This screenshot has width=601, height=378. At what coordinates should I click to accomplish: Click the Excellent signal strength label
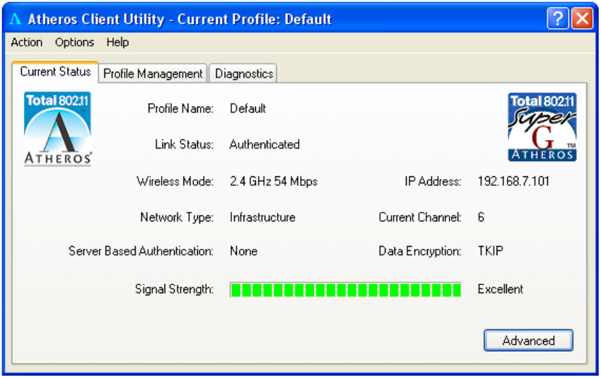coord(500,289)
